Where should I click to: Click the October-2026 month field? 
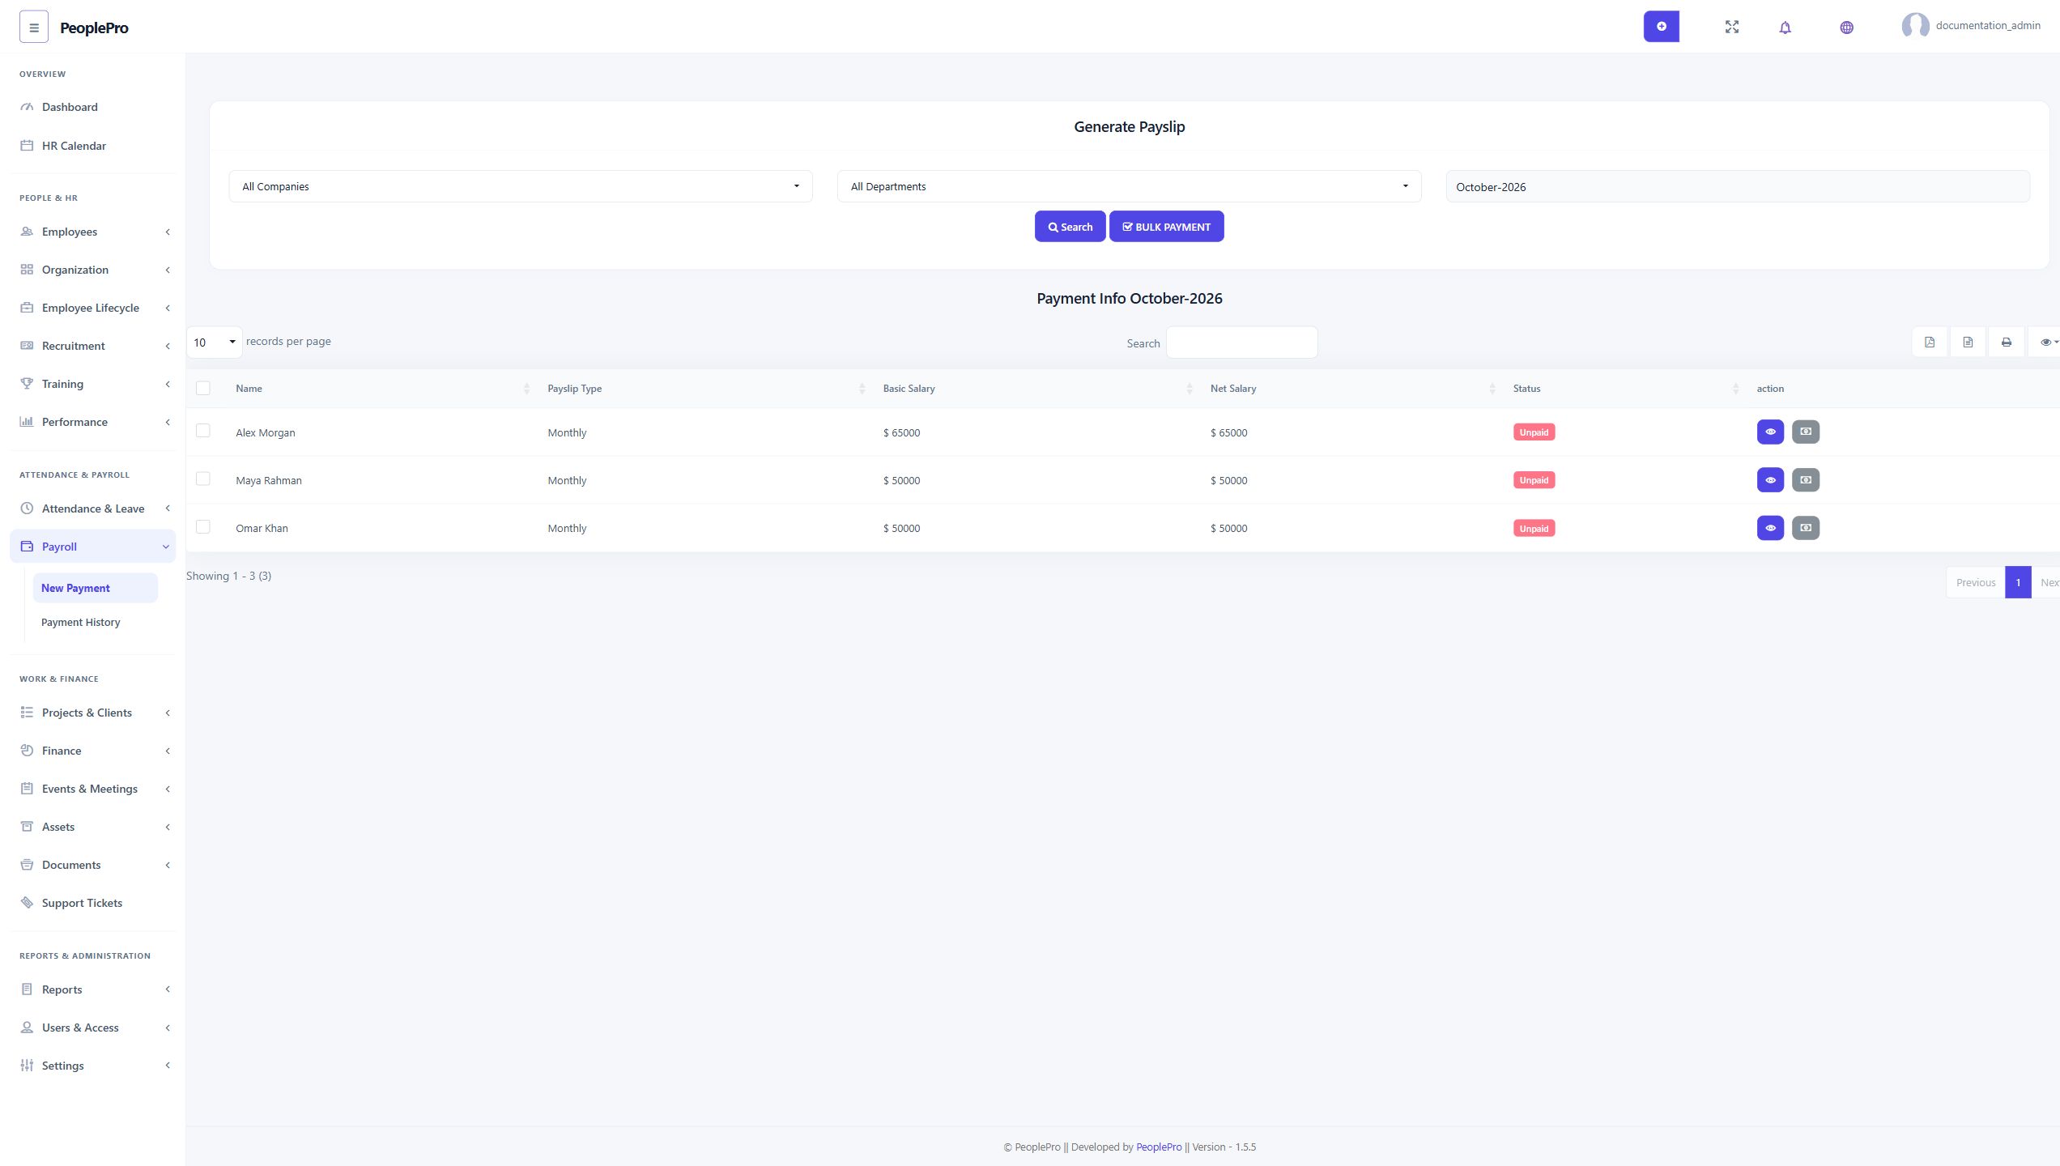point(1738,186)
